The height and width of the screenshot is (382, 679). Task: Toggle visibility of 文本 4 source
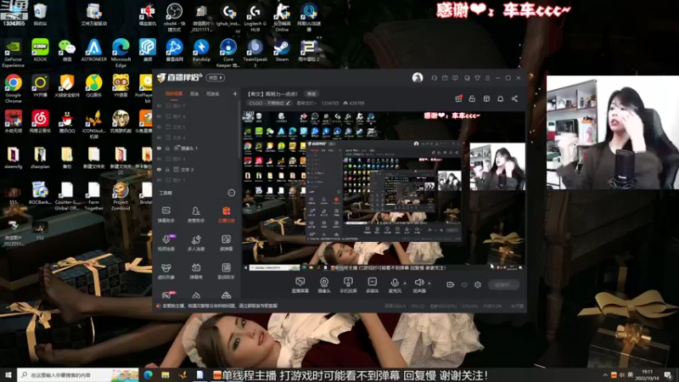coord(159,138)
